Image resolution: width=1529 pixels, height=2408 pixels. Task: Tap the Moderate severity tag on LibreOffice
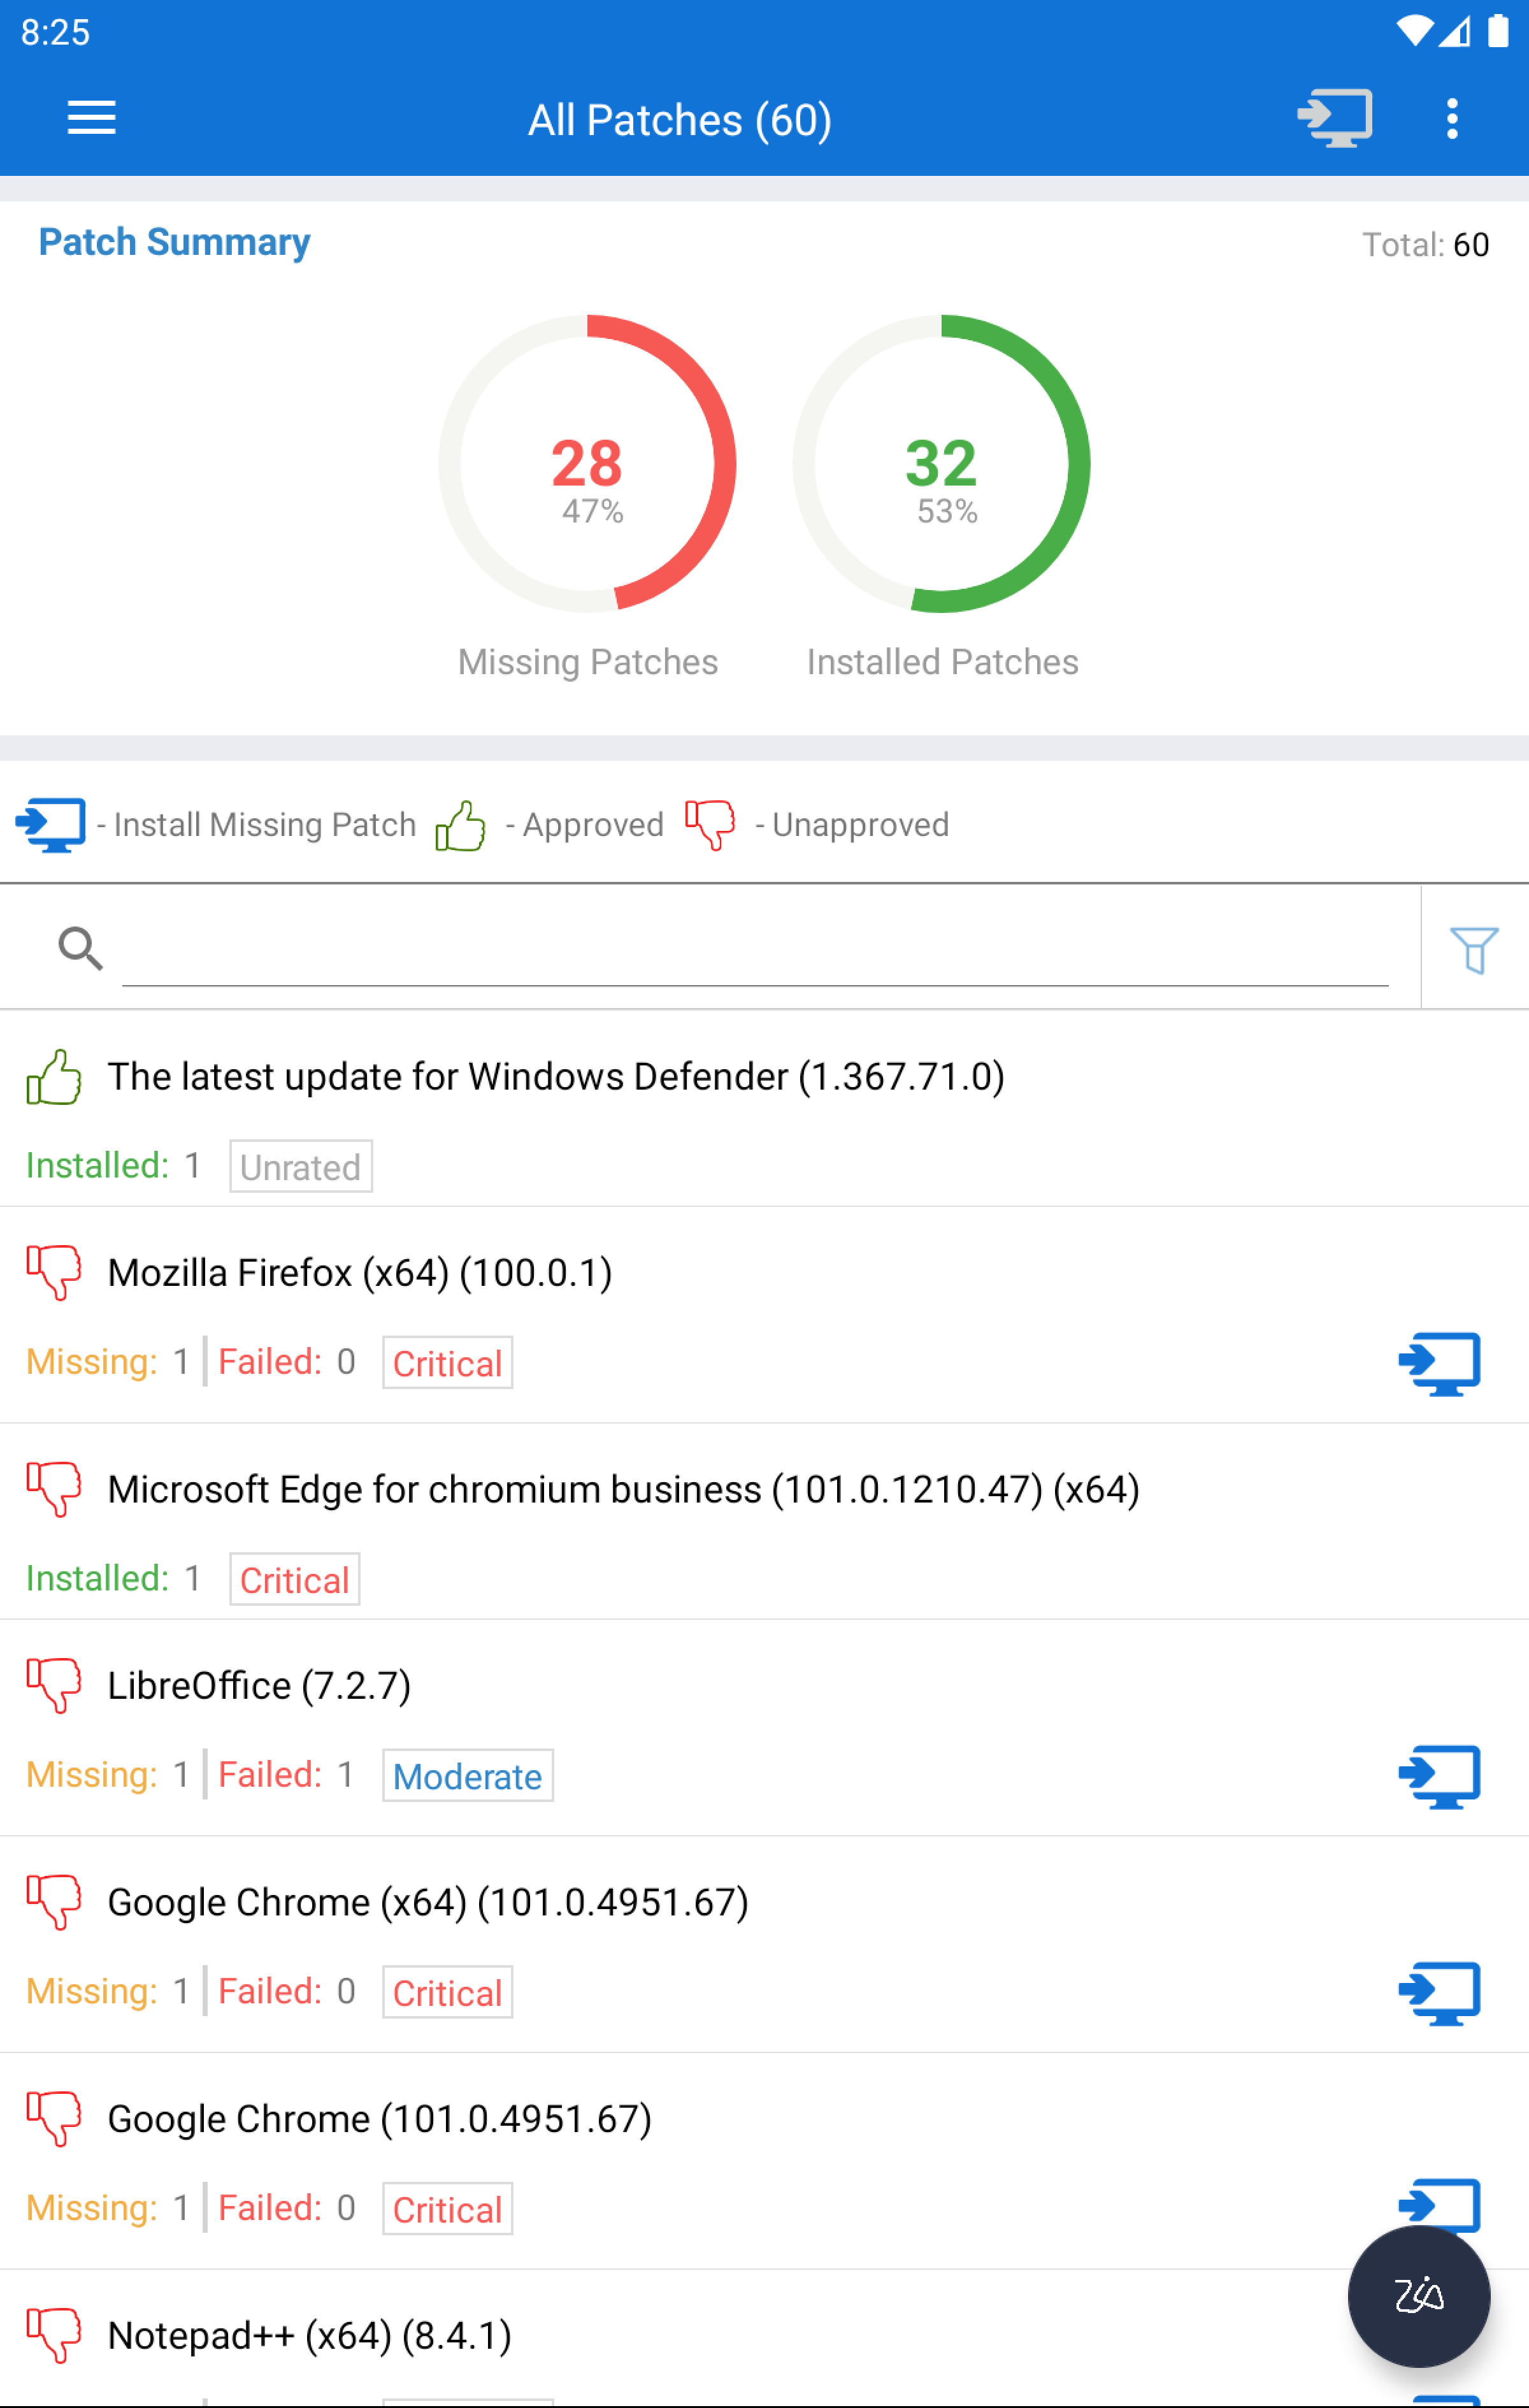point(467,1776)
